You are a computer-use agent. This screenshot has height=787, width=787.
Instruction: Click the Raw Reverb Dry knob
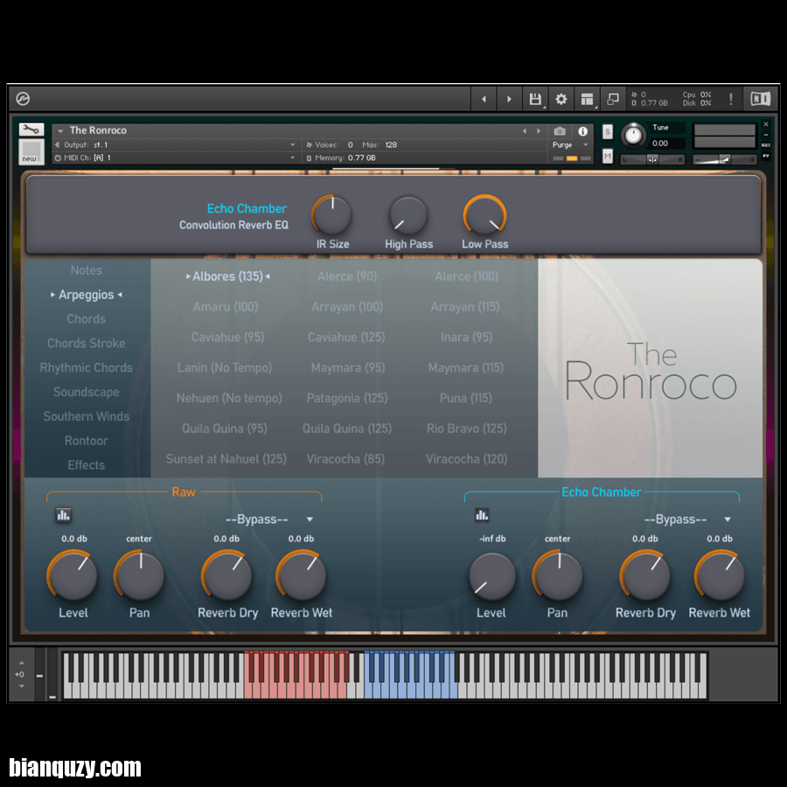click(x=226, y=575)
